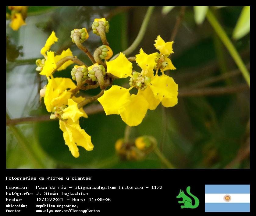This screenshot has width=256, height=216.
Task: Click the 'Fuente:' label
Action: tap(13, 211)
